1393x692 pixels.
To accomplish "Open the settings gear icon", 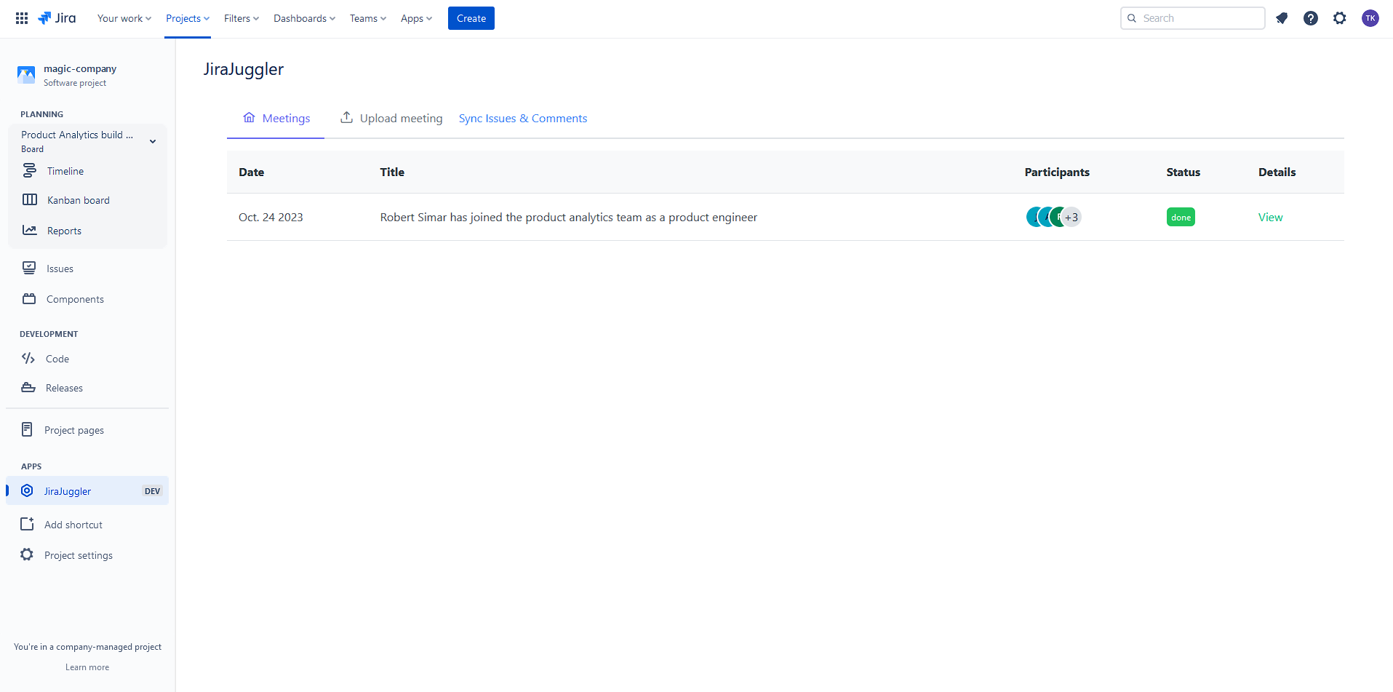I will click(x=1340, y=18).
